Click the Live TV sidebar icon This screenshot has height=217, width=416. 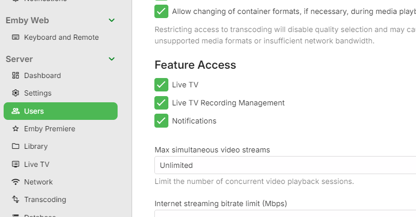click(x=16, y=164)
